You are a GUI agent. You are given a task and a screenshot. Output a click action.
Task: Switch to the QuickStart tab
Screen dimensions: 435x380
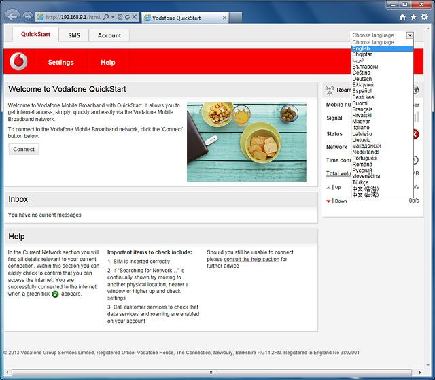pyautogui.click(x=36, y=34)
